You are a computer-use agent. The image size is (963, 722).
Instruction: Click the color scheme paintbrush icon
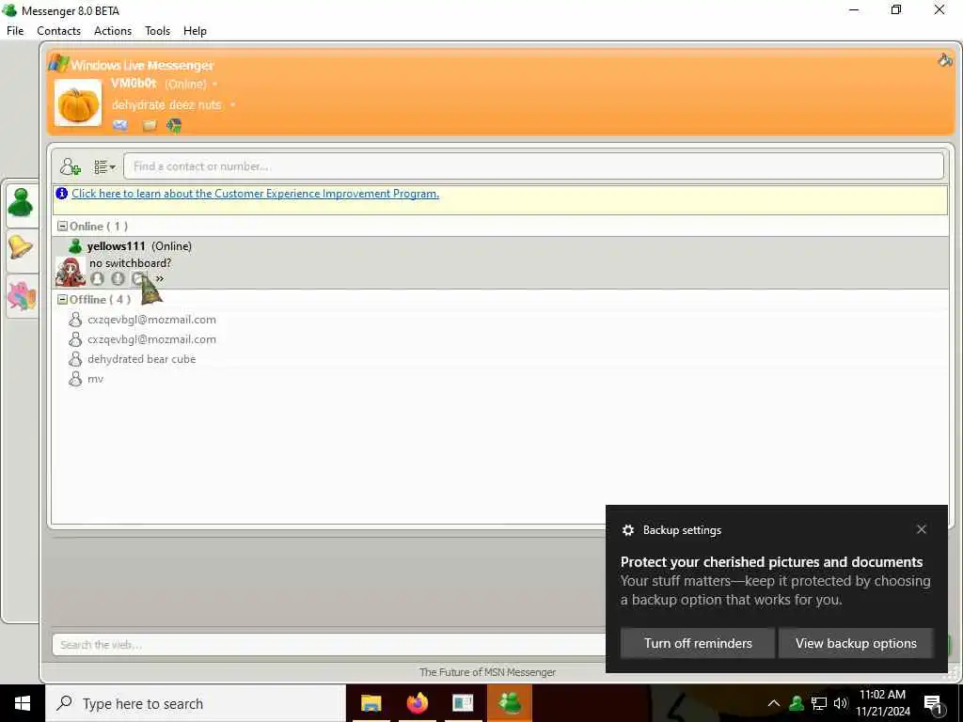pos(945,59)
